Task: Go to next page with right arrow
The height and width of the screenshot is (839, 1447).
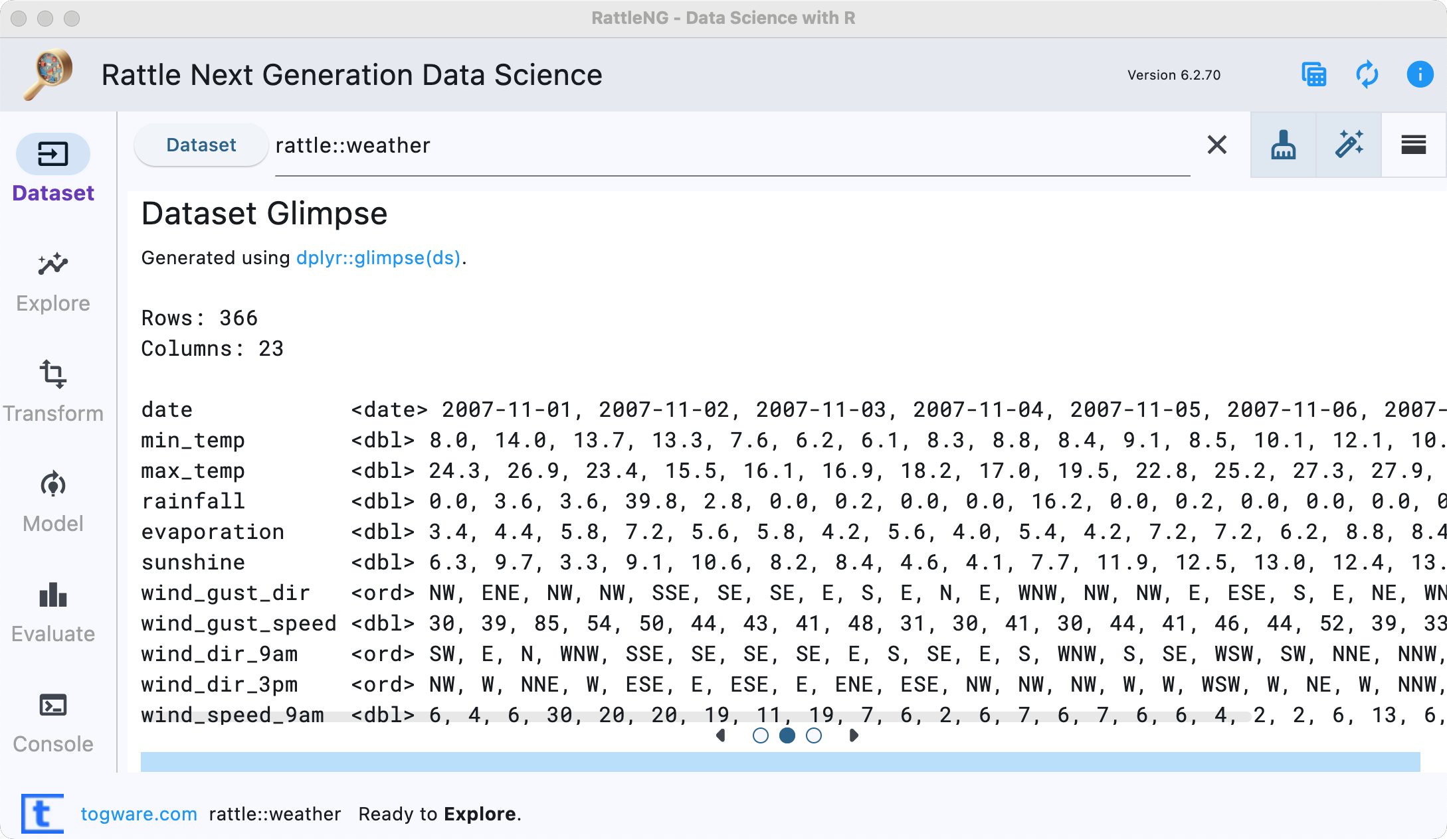Action: (854, 735)
